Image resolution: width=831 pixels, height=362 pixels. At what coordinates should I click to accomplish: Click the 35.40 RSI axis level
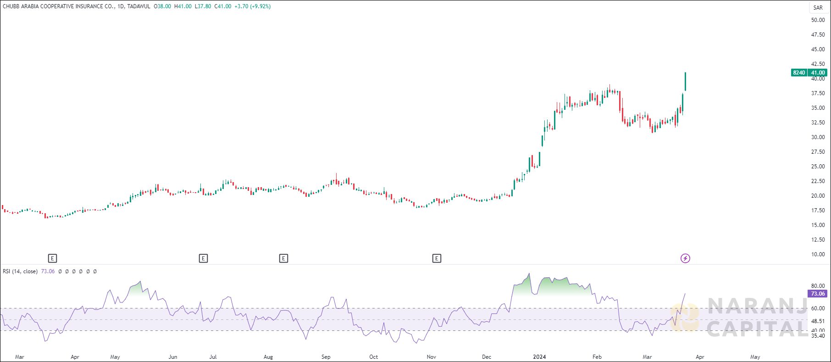click(818, 336)
